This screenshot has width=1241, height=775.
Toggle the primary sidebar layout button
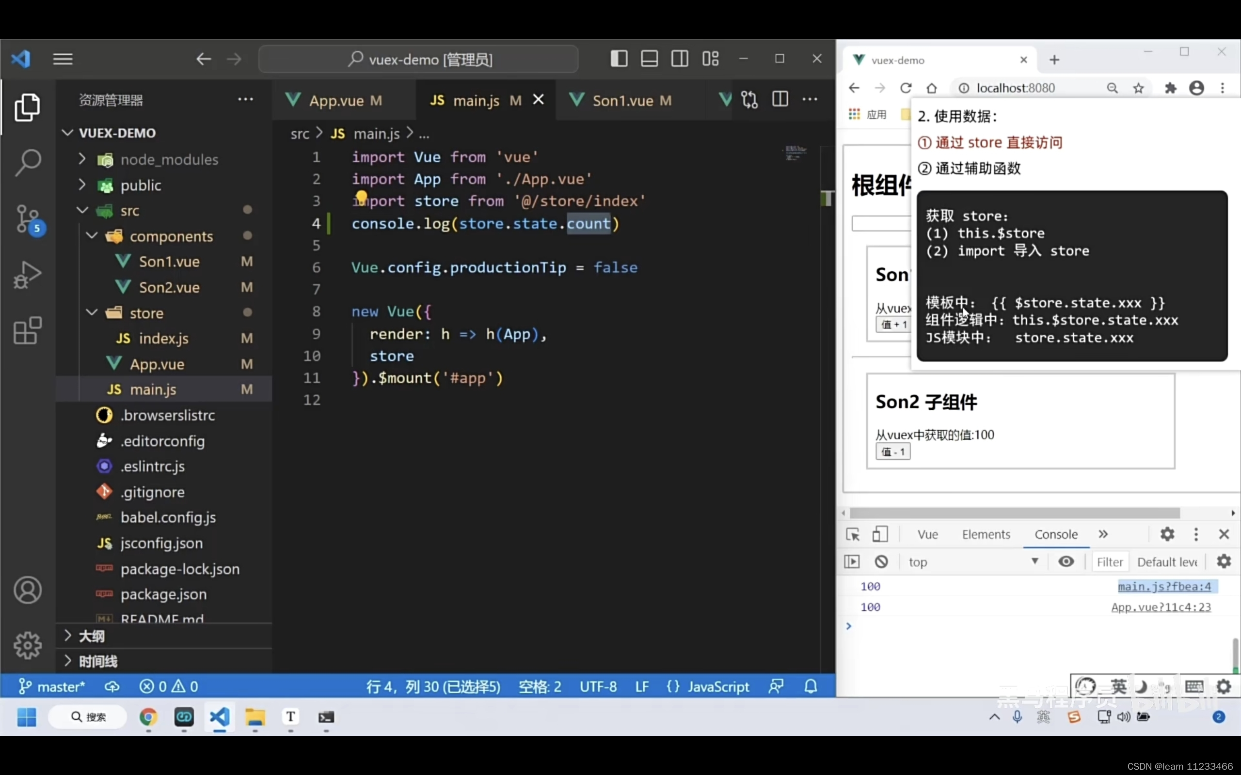click(x=619, y=59)
